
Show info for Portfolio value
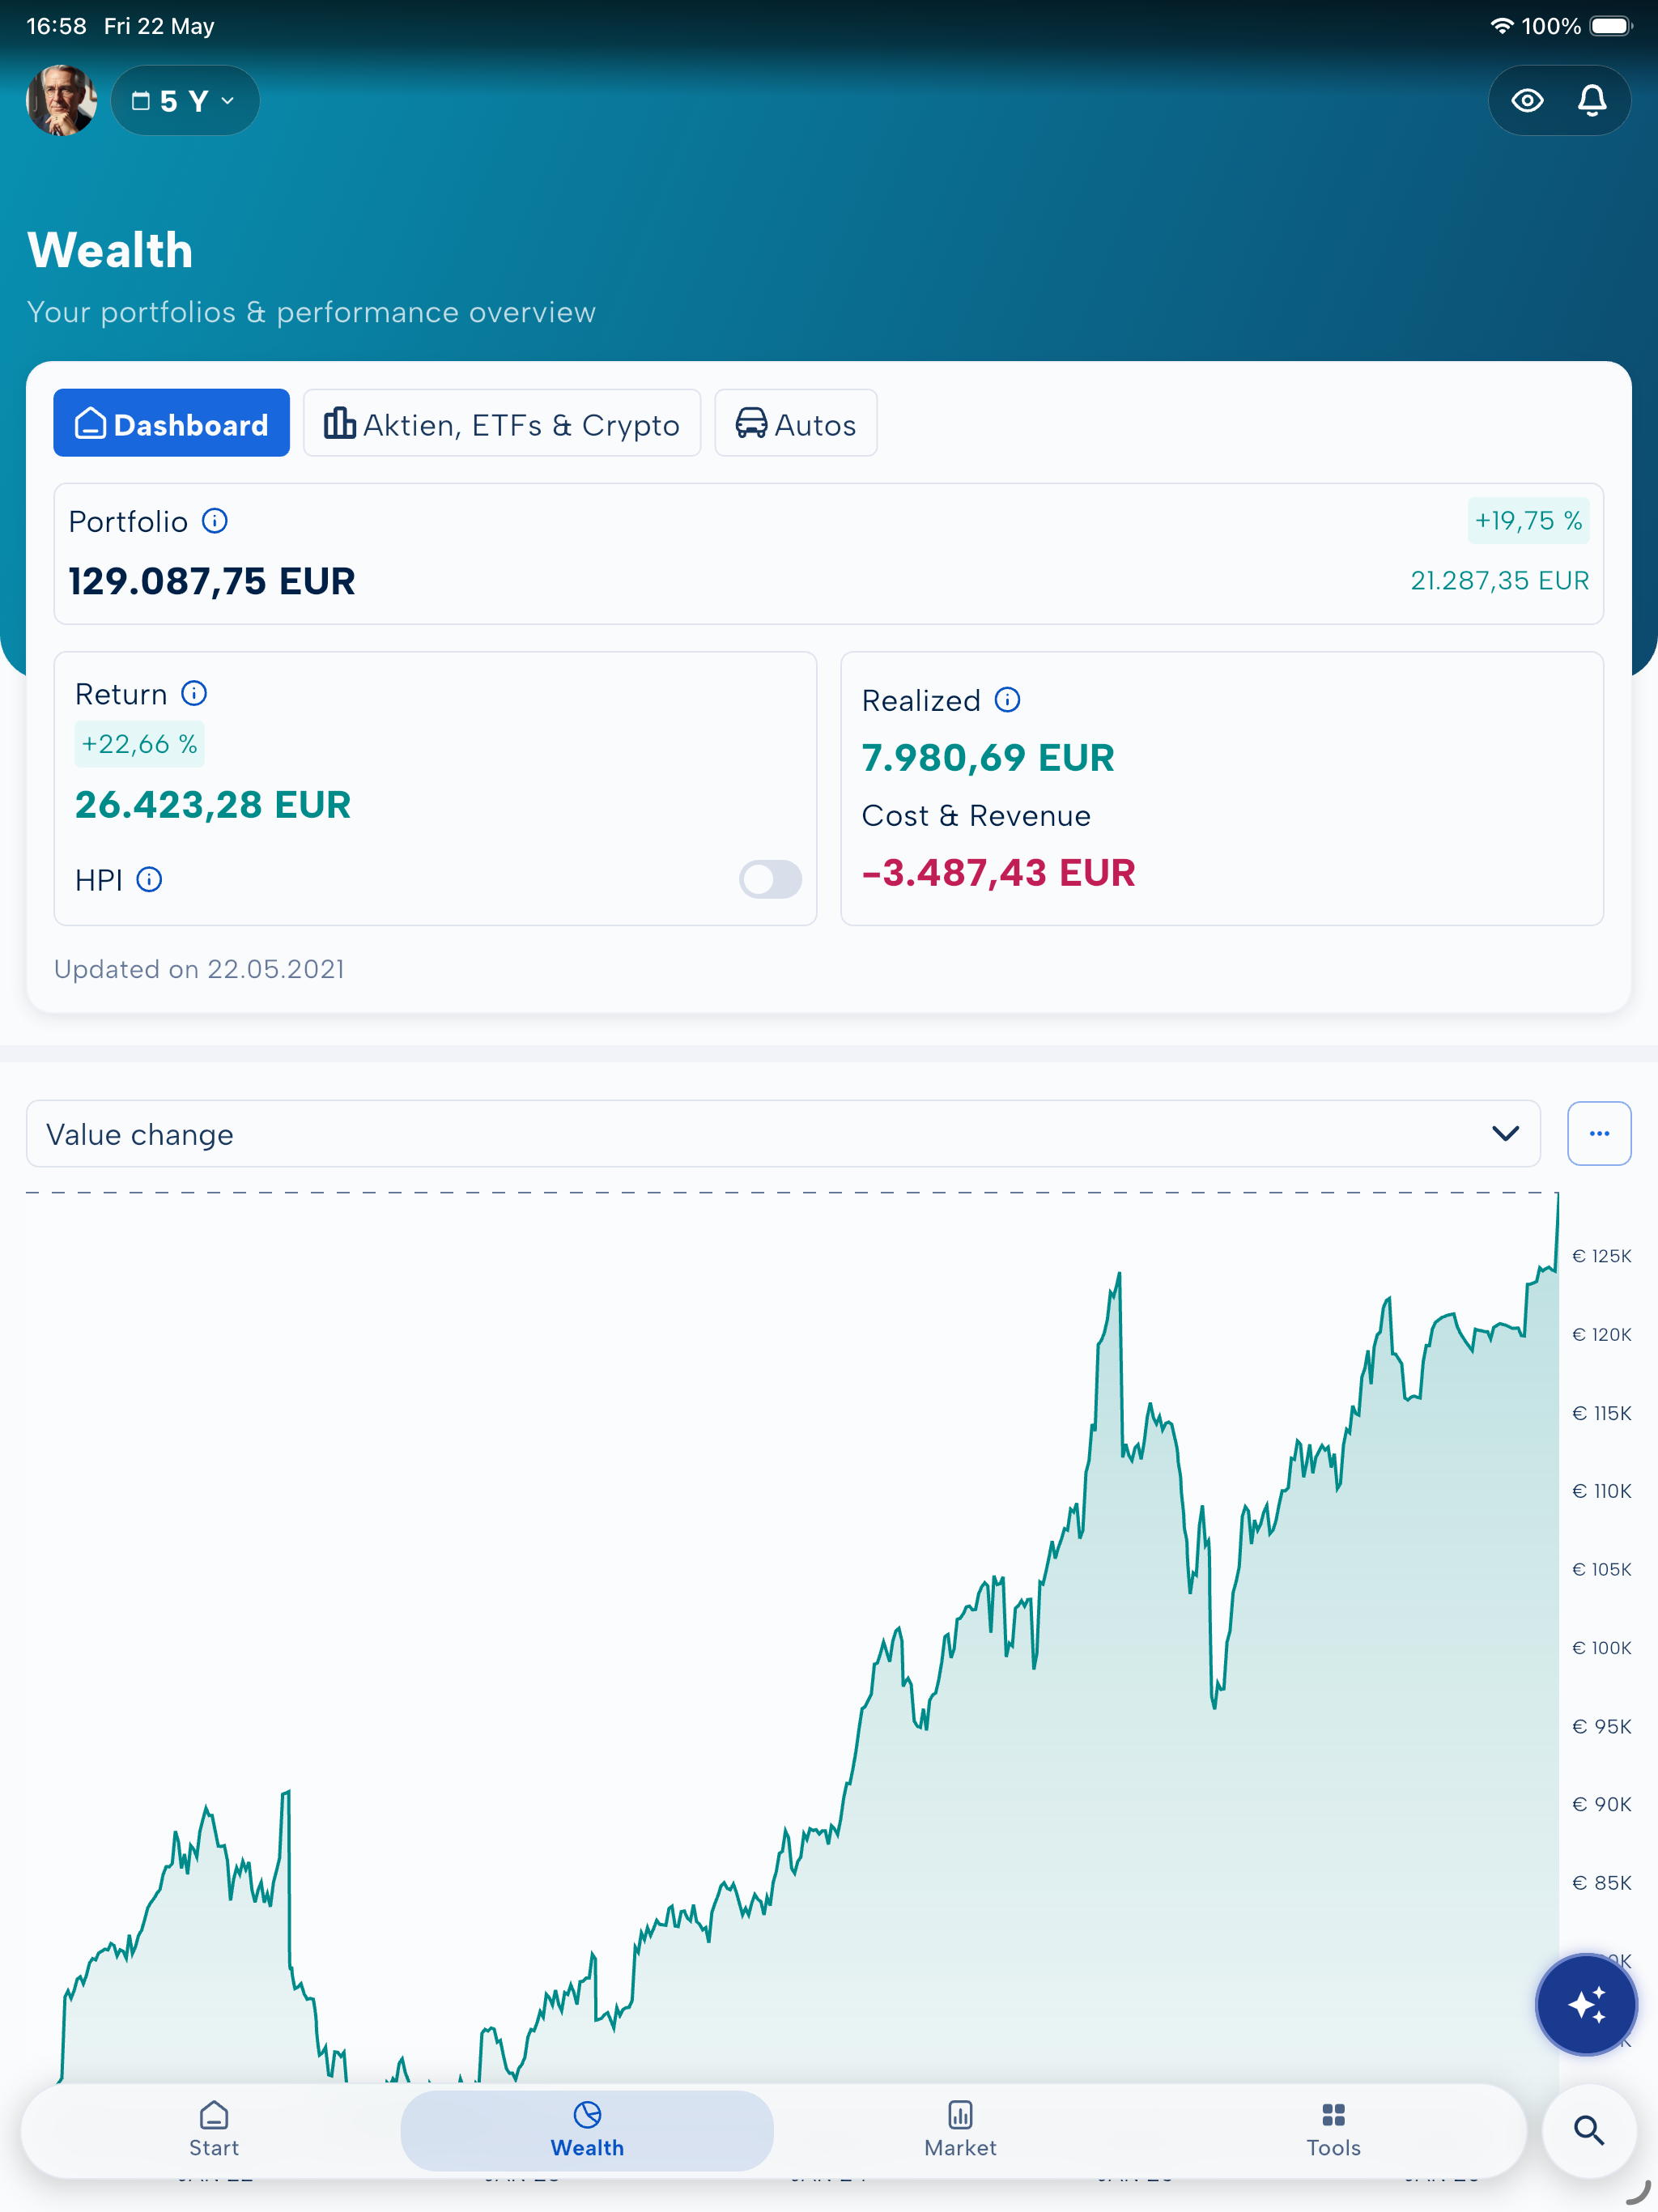pos(215,521)
